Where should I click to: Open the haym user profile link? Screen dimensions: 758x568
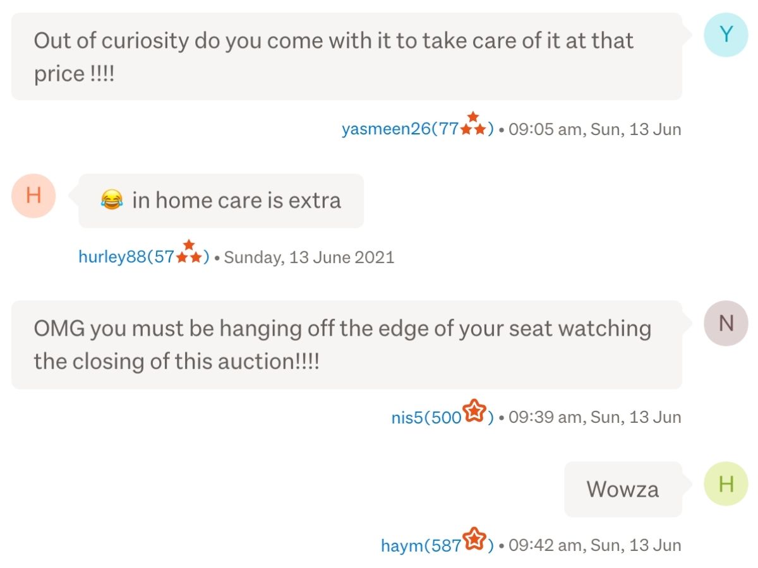437,545
